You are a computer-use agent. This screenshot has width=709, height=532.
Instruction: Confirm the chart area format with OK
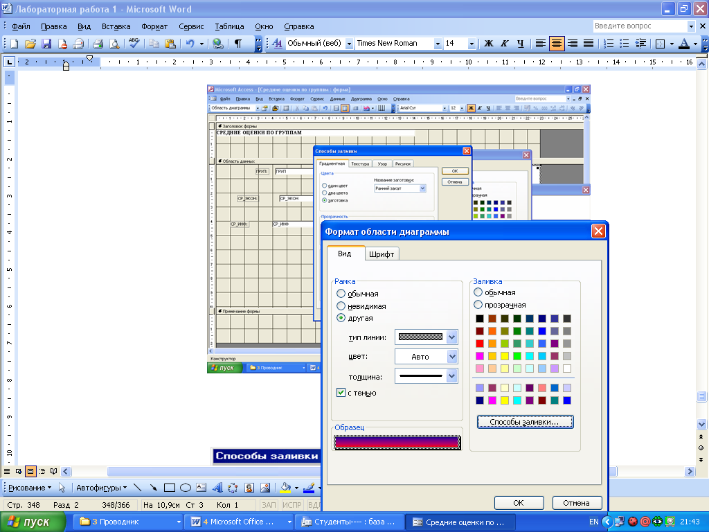tap(519, 503)
